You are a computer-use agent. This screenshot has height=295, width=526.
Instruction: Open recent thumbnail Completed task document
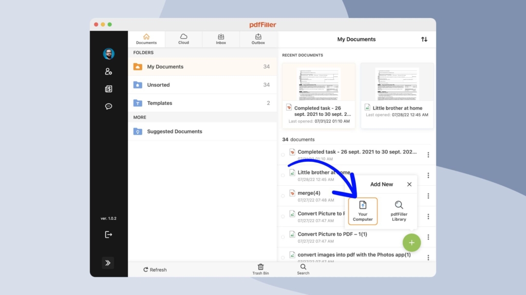pyautogui.click(x=318, y=95)
